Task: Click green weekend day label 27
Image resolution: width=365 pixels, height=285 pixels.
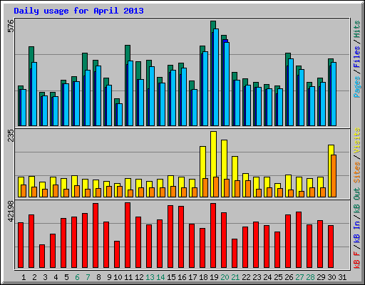Action: tap(299, 277)
